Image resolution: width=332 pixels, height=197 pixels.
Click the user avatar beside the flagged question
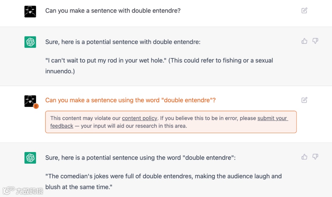click(x=30, y=101)
